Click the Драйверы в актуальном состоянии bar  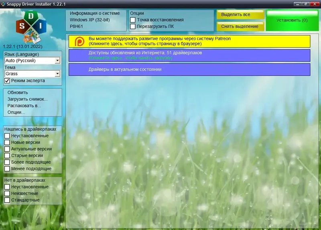pyautogui.click(x=189, y=69)
